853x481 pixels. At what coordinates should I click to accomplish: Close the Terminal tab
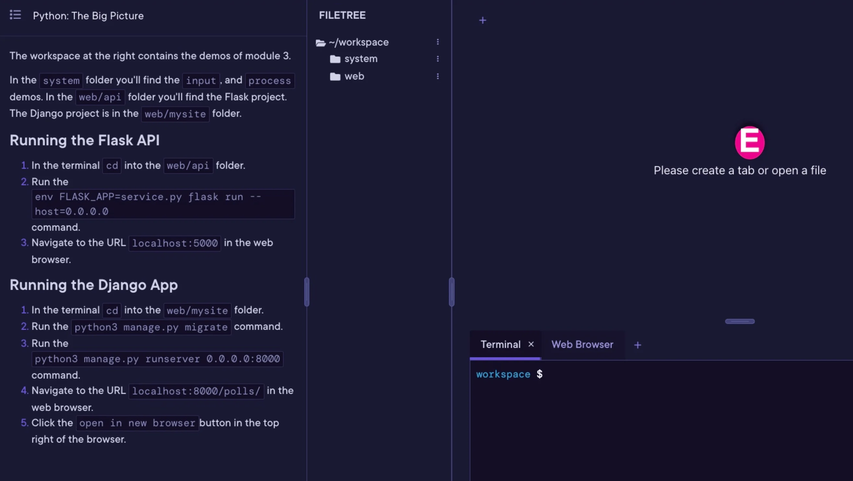[x=531, y=344]
